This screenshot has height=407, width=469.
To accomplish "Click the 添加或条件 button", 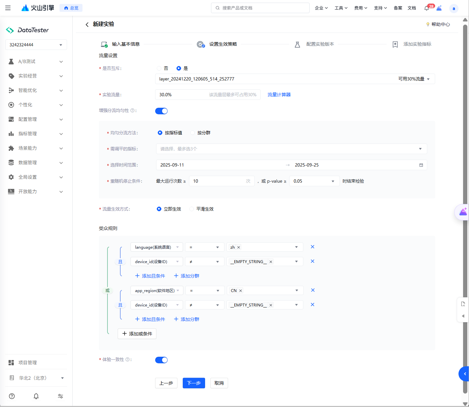I will [137, 334].
